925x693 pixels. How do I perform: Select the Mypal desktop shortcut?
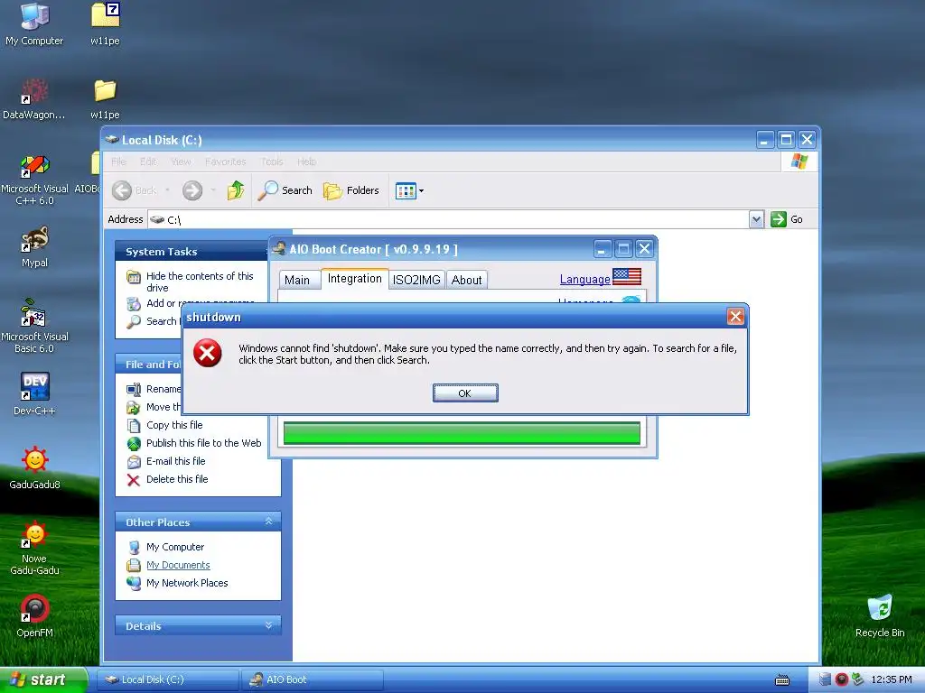click(x=34, y=246)
